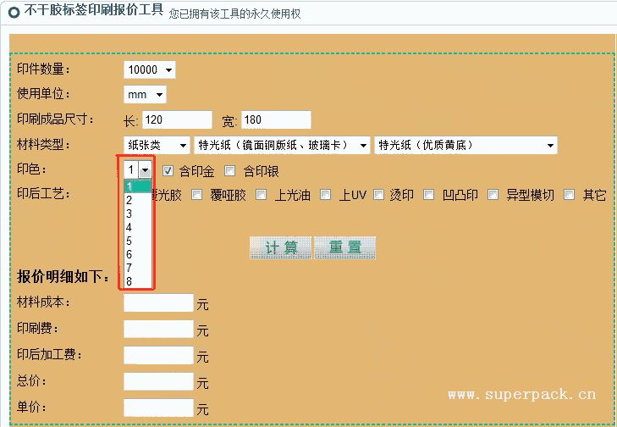Image resolution: width=617 pixels, height=427 pixels.
Task: Open the 印件数量 quantity dropdown
Action: tap(150, 69)
